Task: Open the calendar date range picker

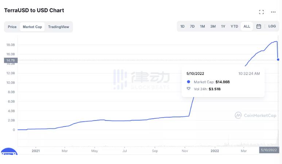Action: 259,26
